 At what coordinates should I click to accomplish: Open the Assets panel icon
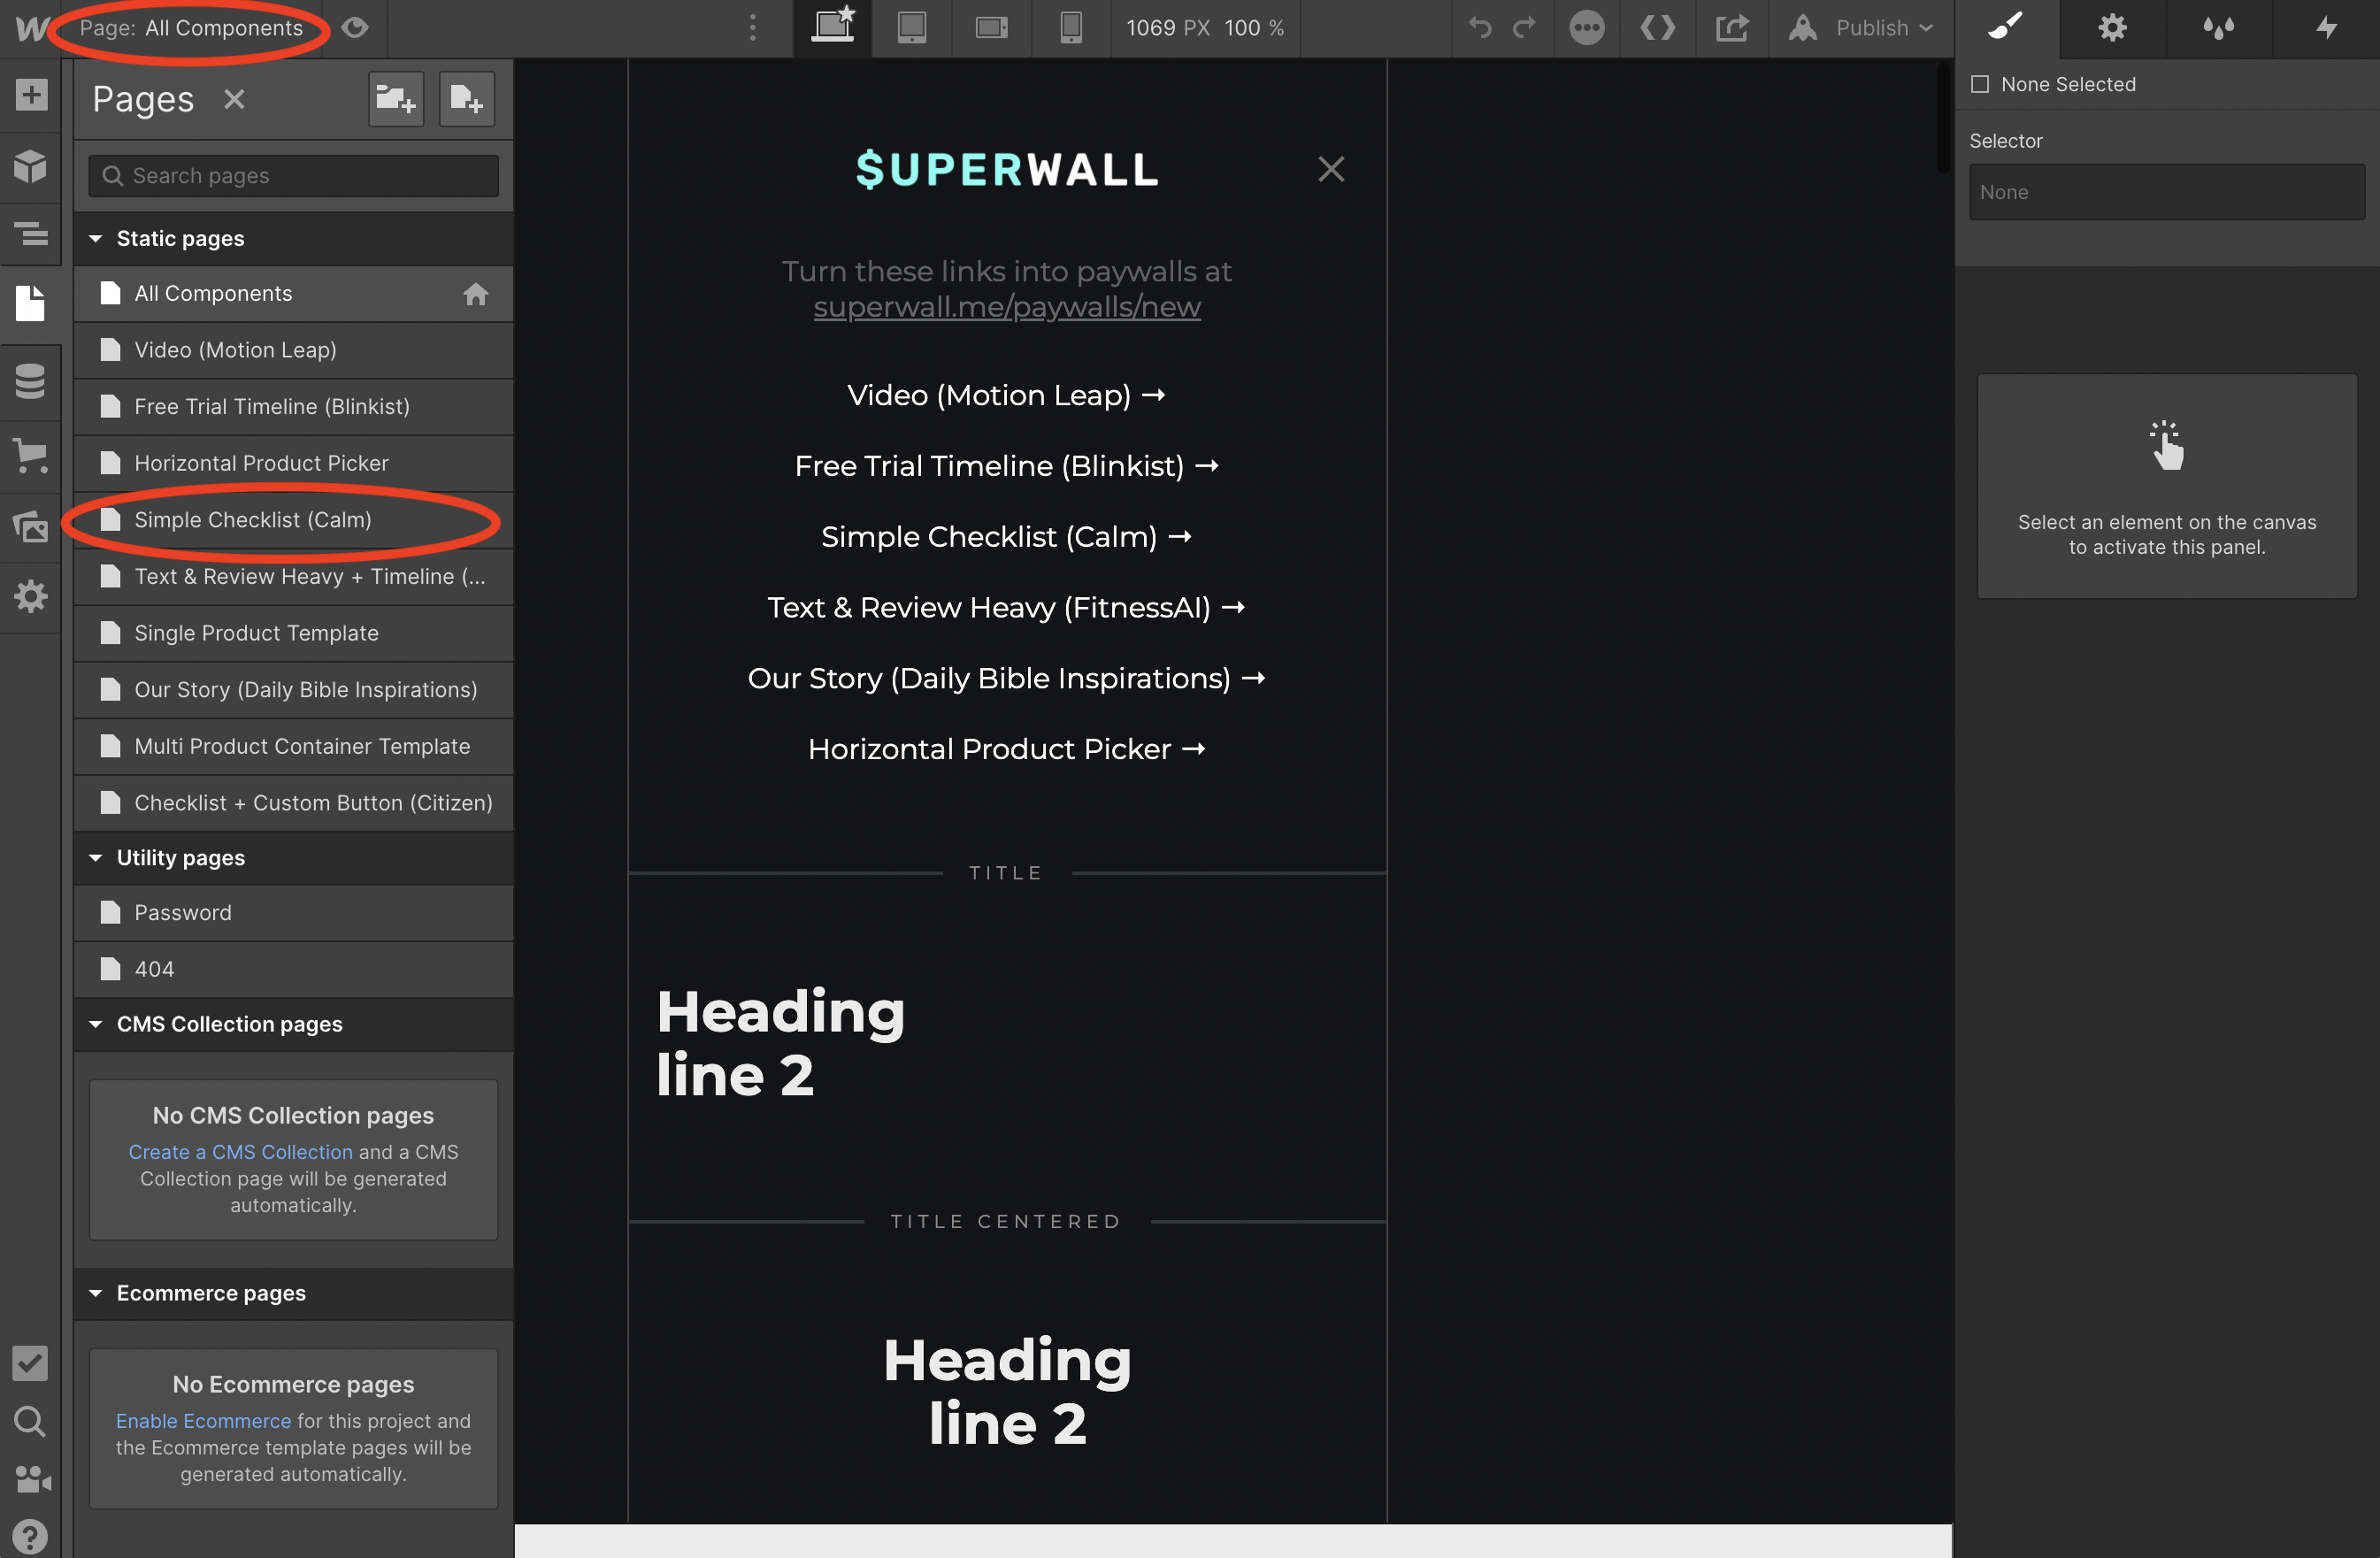pos(30,525)
